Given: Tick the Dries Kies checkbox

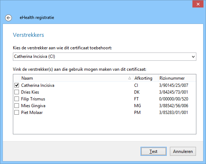Looking at the screenshot, I should 16,92.
